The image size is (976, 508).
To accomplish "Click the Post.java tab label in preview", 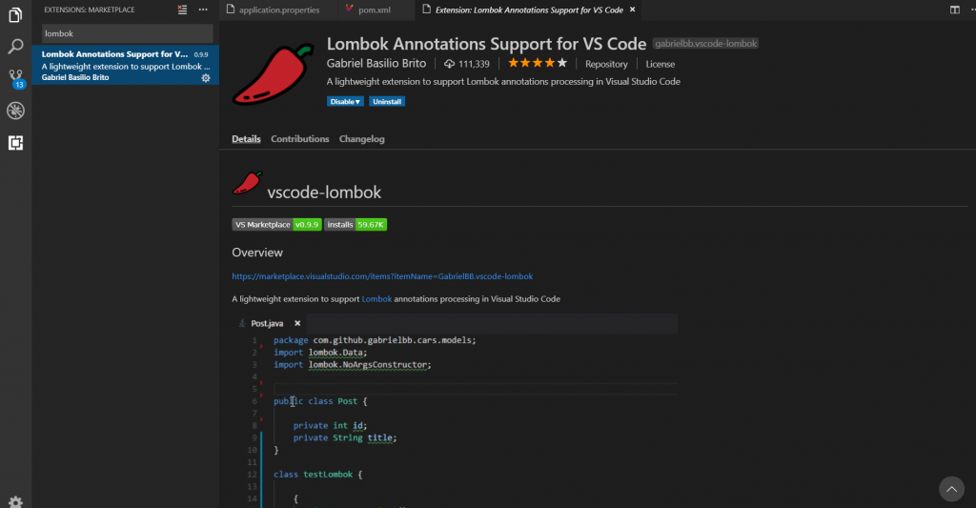I will (x=267, y=323).
